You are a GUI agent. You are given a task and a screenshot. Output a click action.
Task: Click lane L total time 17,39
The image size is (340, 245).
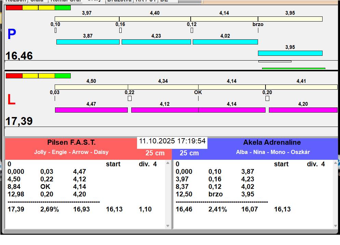point(19,121)
